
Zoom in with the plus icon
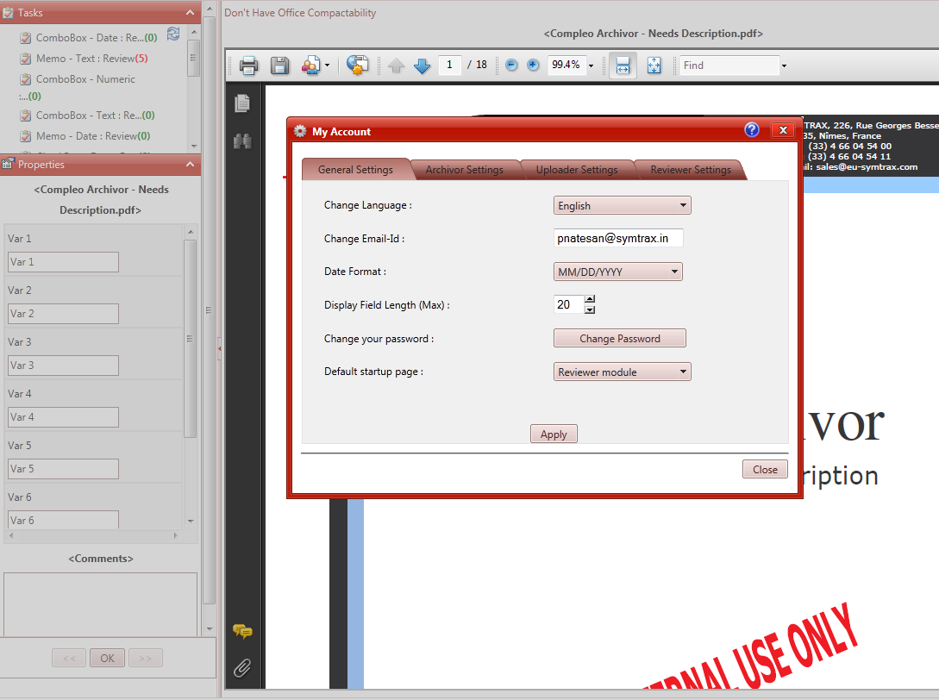click(533, 65)
